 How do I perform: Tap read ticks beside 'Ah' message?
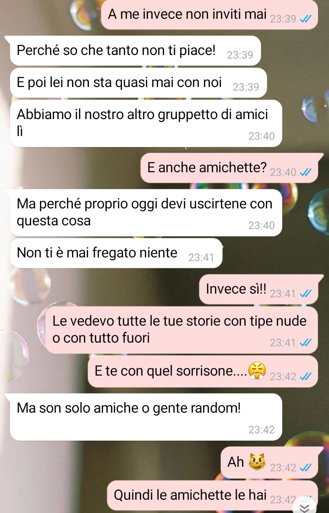306,467
